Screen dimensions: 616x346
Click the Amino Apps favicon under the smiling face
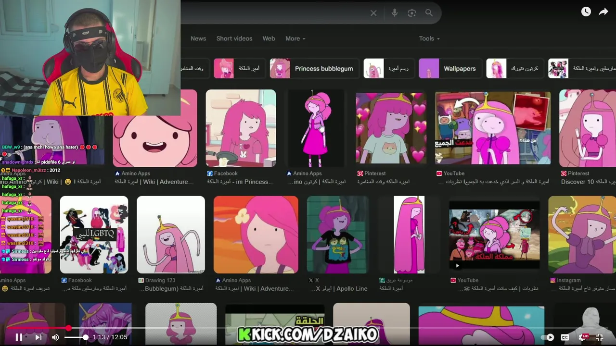117,173
